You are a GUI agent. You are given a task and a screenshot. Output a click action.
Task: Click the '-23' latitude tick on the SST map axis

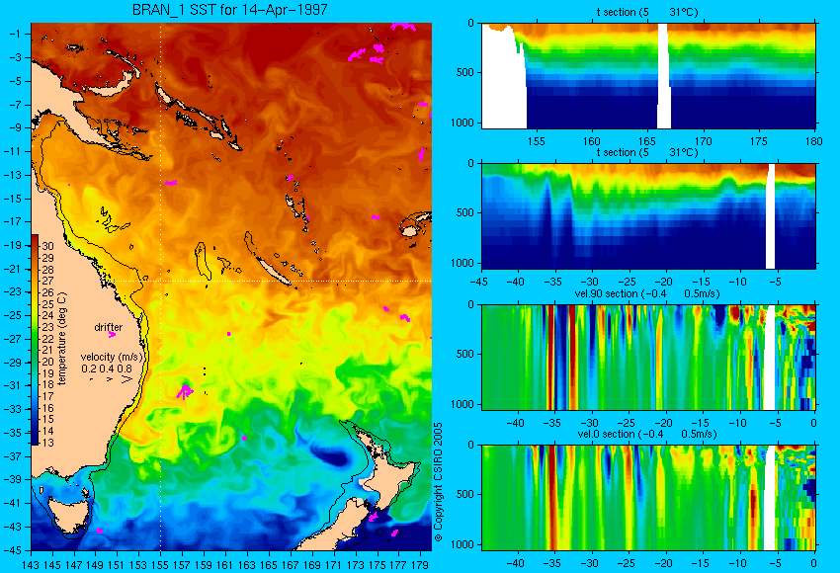tap(13, 291)
